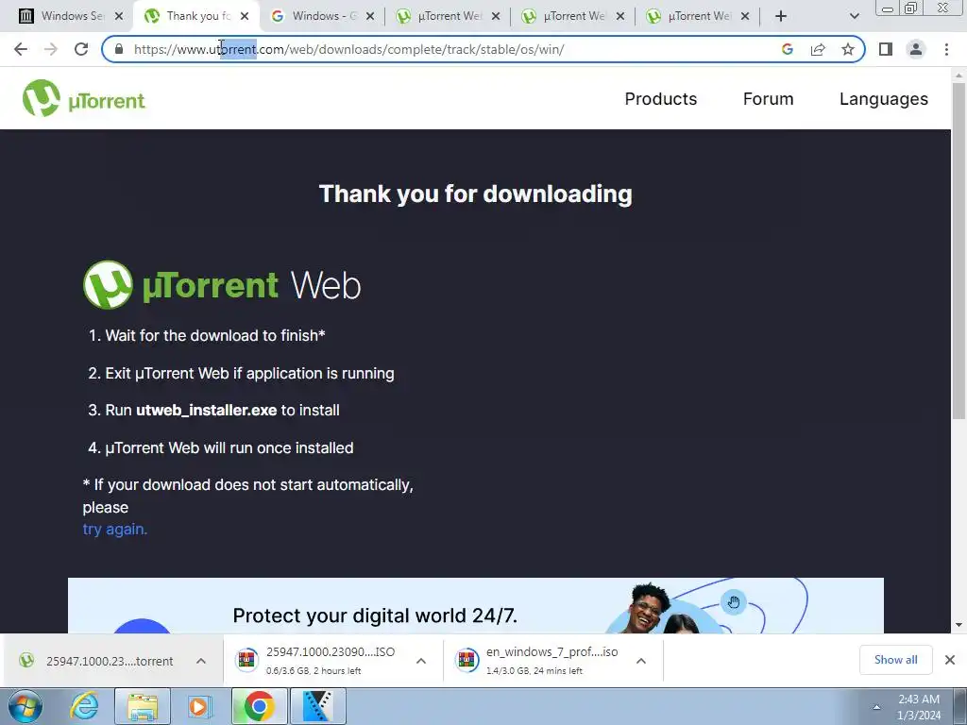Click the scrollbar down arrow
Image resolution: width=967 pixels, height=725 pixels.
tap(959, 625)
